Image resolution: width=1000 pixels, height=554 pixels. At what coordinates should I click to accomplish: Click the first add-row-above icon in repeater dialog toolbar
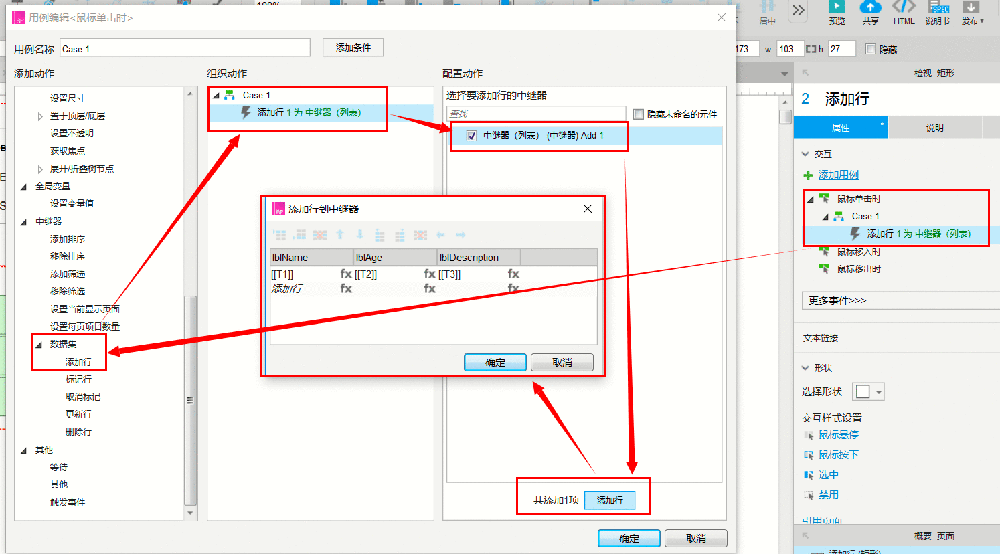(x=280, y=235)
